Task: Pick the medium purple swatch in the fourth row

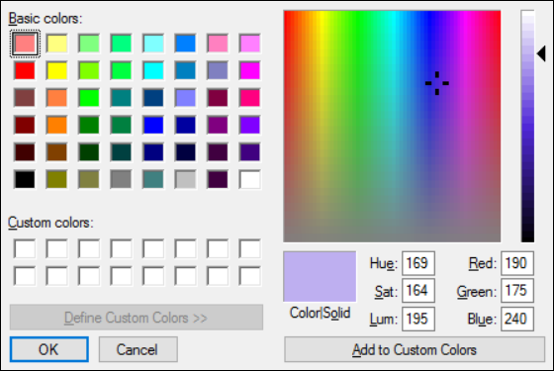Action: coord(218,125)
